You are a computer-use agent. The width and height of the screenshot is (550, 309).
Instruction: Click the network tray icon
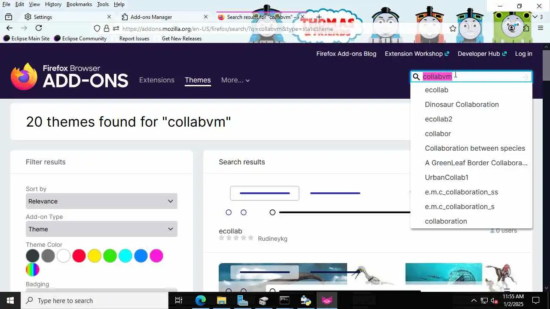click(x=484, y=300)
